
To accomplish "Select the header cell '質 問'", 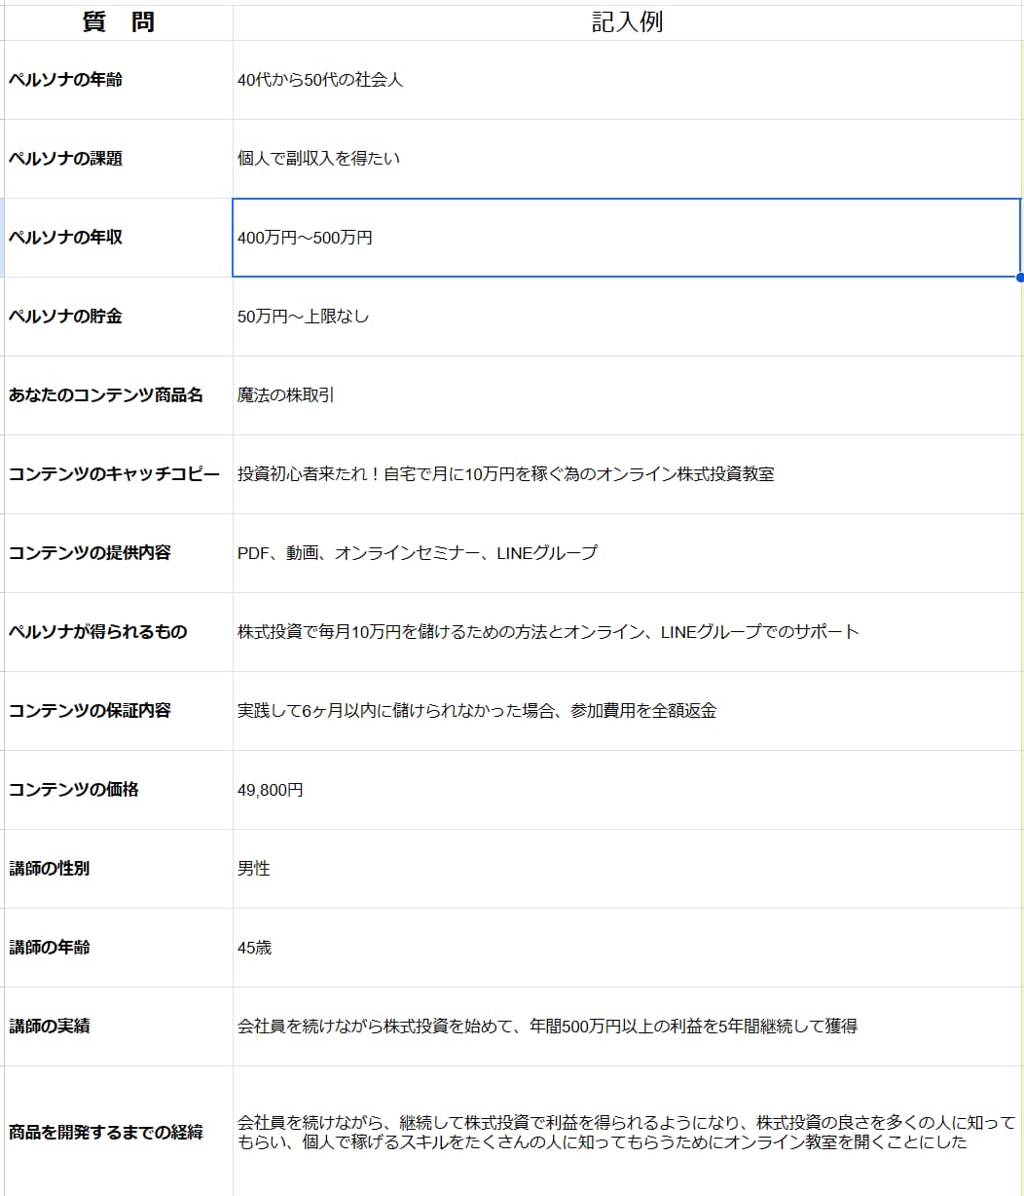I will click(x=119, y=22).
